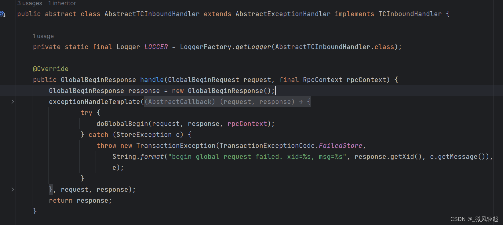Expand the fold arrow beside exceptionHandleTemplate line
The image size is (503, 225).
13,102
